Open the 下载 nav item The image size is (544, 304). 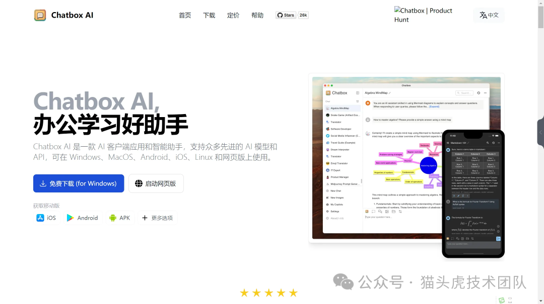pos(209,15)
